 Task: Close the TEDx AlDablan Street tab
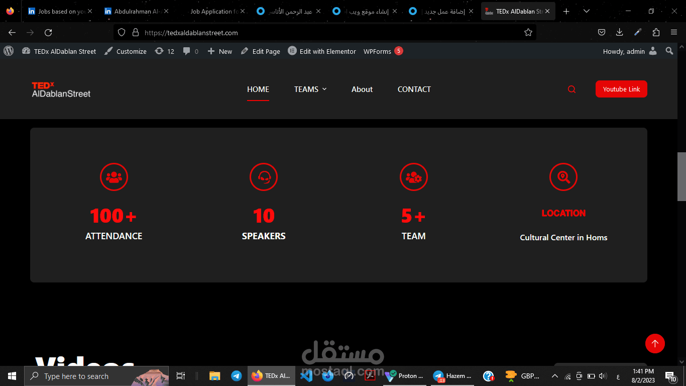pyautogui.click(x=547, y=11)
